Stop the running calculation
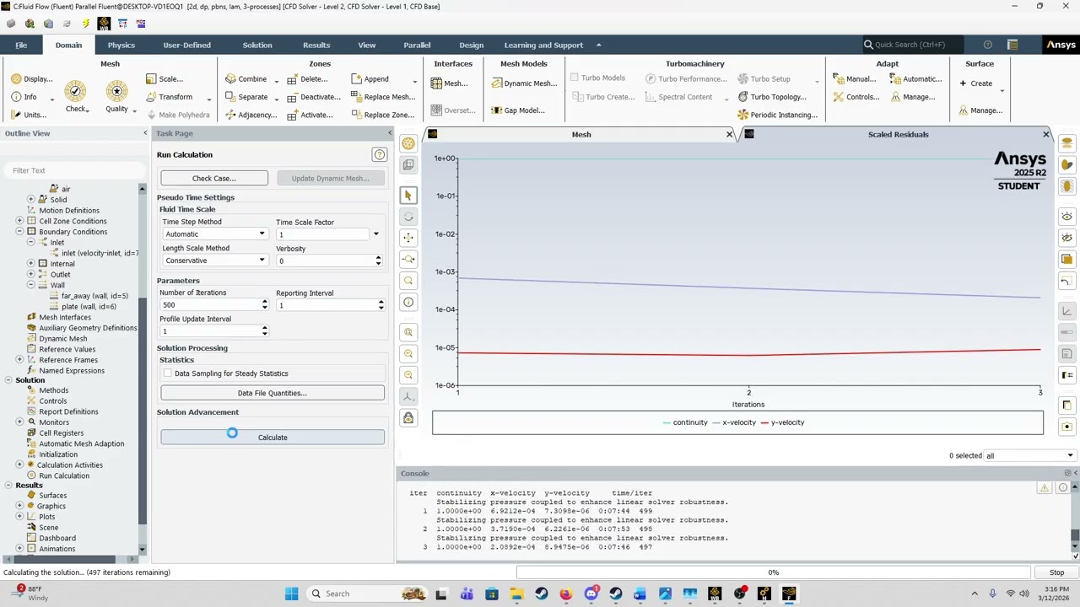The height and width of the screenshot is (607, 1080). click(1056, 572)
